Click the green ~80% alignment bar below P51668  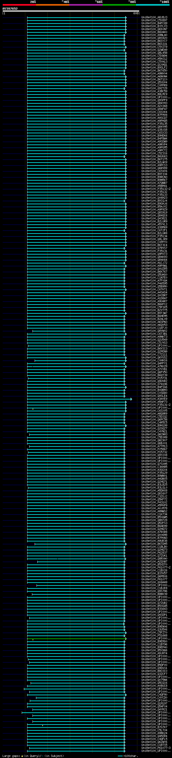[x=77, y=639]
